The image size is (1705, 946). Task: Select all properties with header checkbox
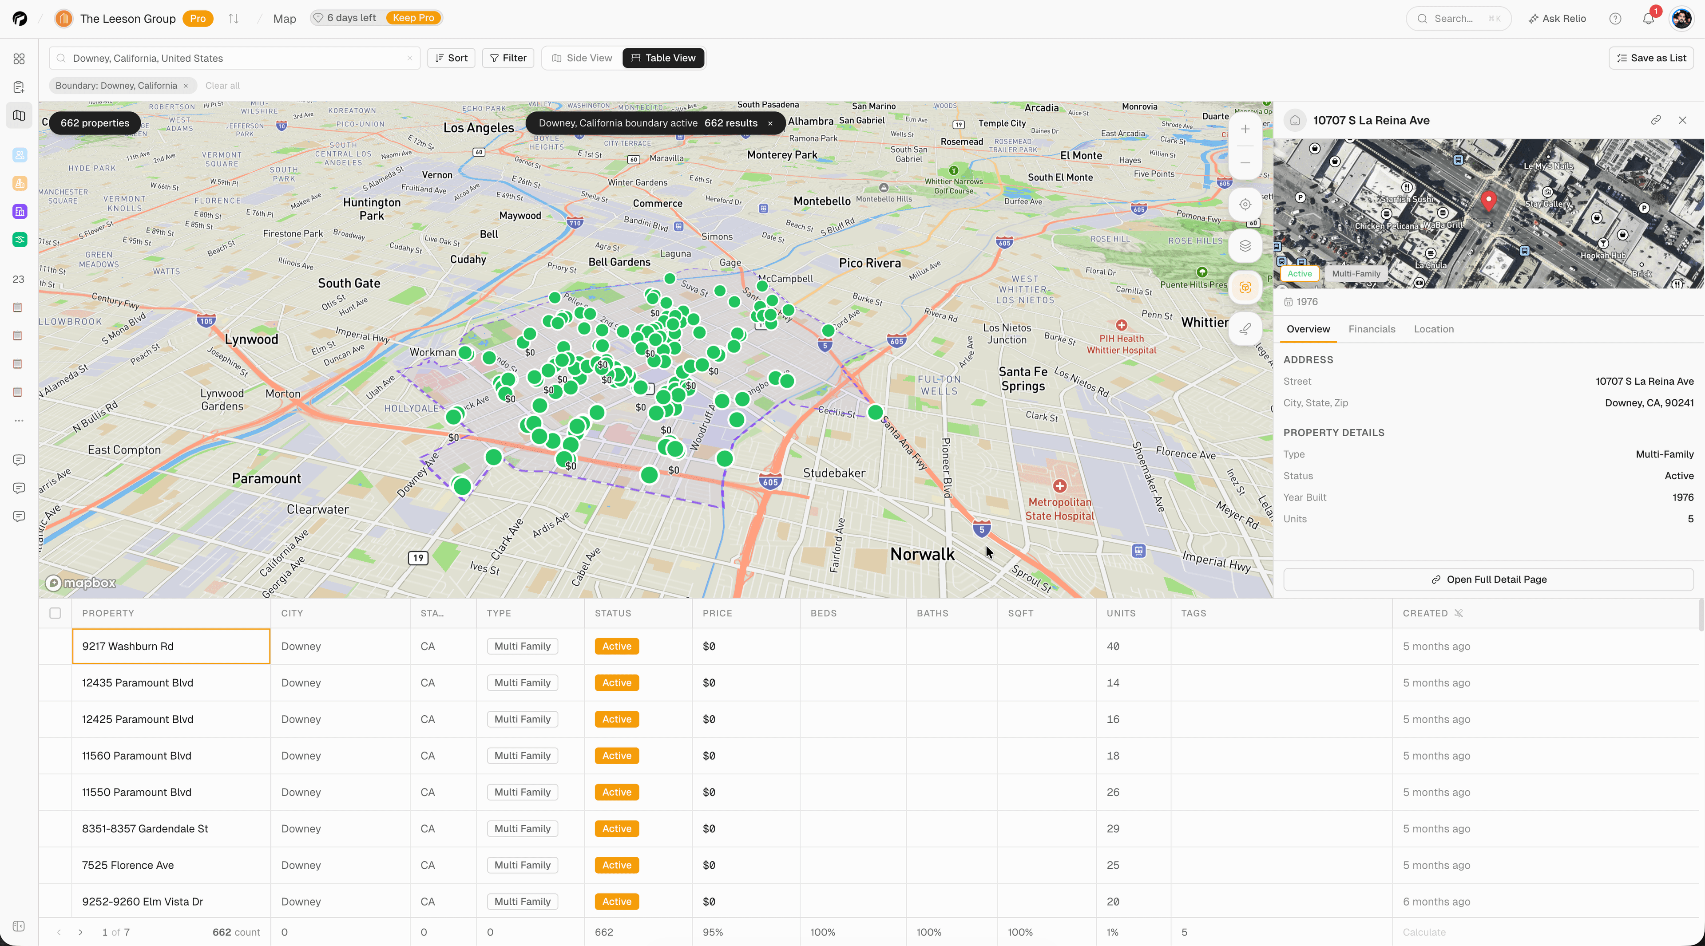click(56, 613)
